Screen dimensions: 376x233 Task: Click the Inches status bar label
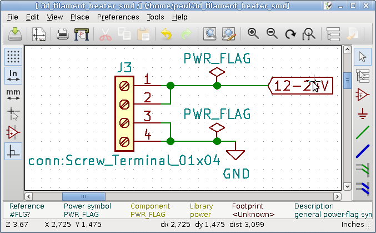pyautogui.click(x=353, y=224)
